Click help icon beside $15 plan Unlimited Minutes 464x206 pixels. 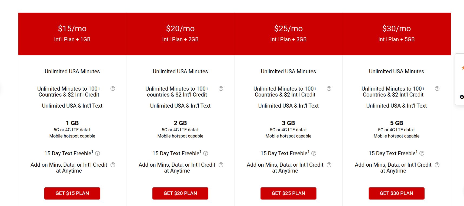(x=113, y=89)
